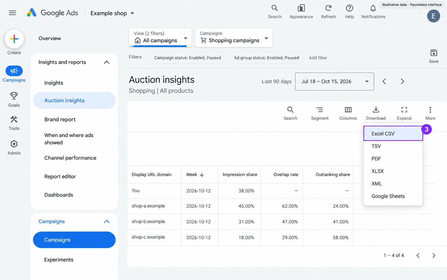Click the table Search tool
Image resolution: width=447 pixels, height=280 pixels.
click(x=290, y=113)
